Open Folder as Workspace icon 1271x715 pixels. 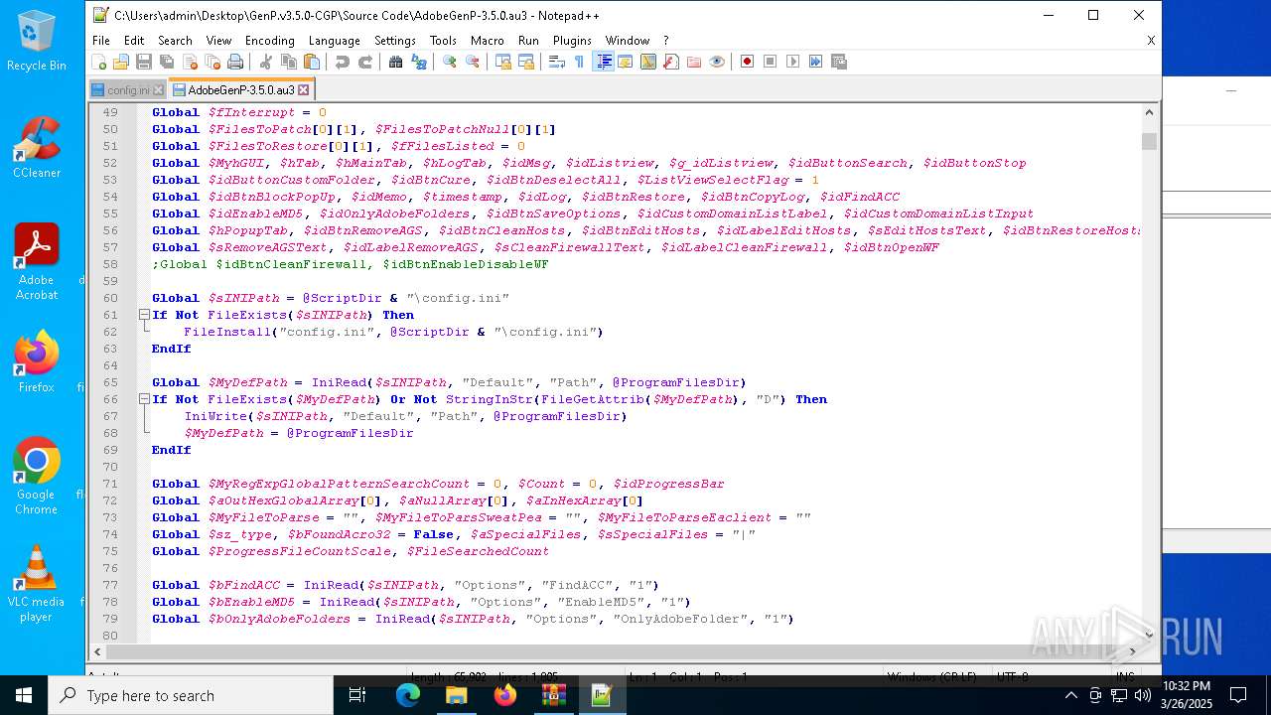click(694, 62)
